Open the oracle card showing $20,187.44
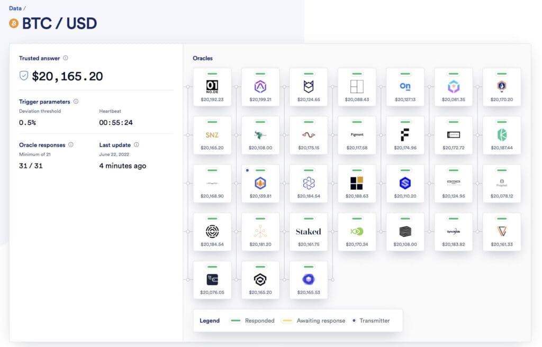 point(502,135)
